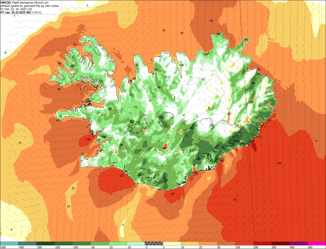Click the flux value 3 at the top edge
Screen dimensions: 326x249
point(87,5)
